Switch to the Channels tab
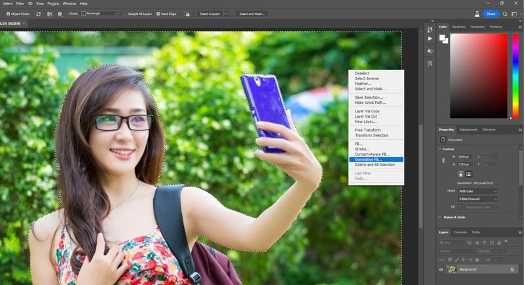525x285 pixels. 460,232
